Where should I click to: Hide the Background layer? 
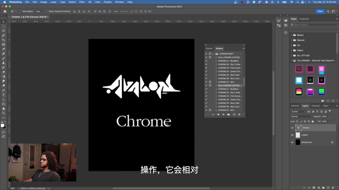click(x=292, y=142)
